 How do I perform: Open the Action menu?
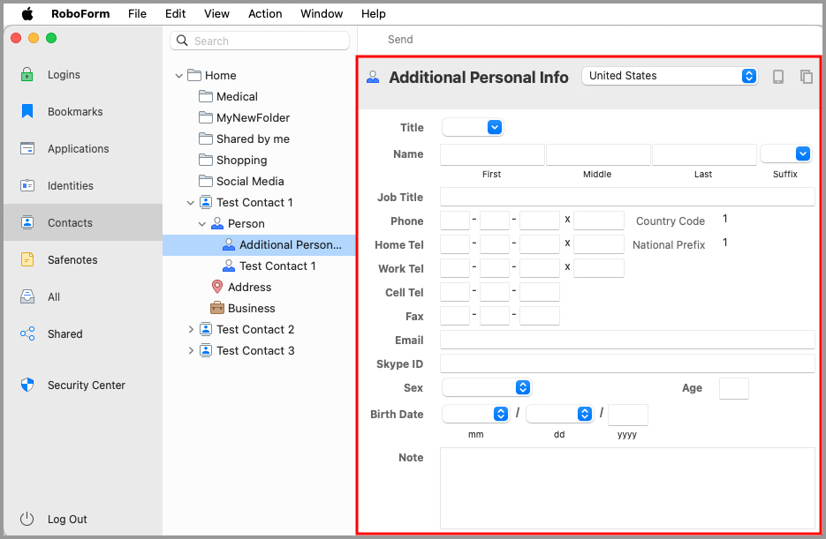coord(265,13)
